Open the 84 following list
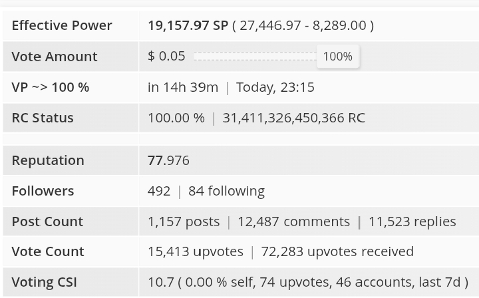479x298 pixels. pyautogui.click(x=226, y=191)
